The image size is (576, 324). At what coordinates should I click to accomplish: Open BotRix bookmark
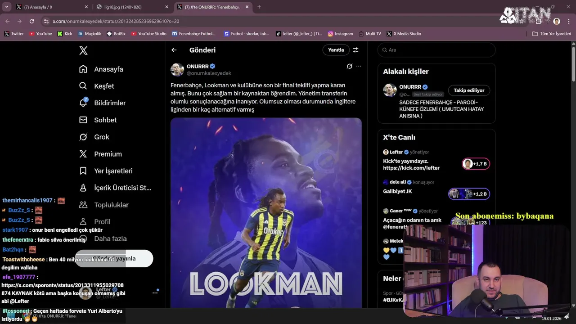pos(116,34)
